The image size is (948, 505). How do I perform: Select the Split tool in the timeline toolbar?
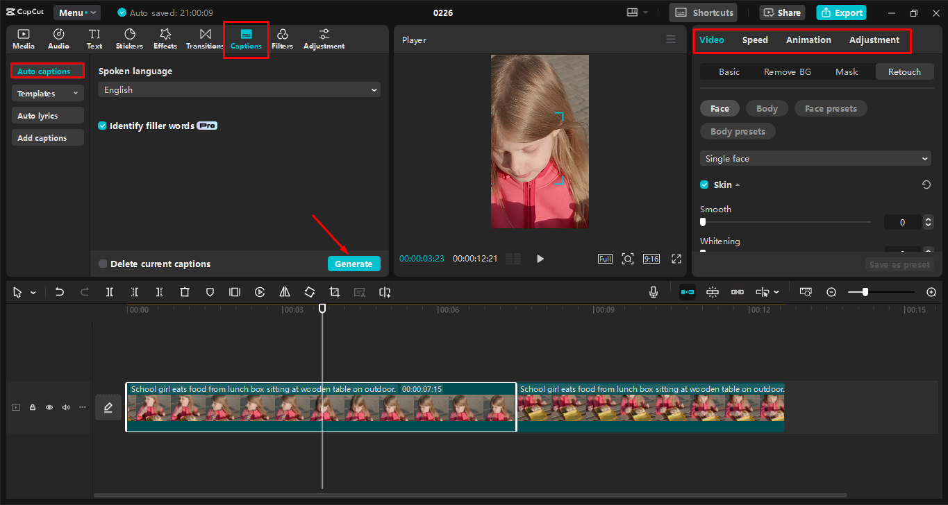click(x=109, y=292)
